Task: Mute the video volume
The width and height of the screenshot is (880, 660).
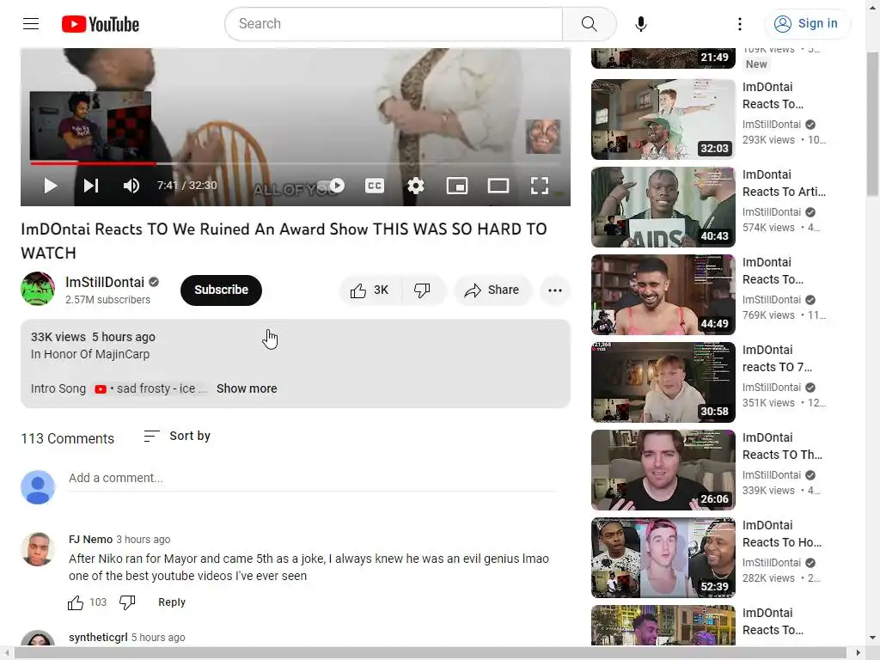Action: tap(131, 186)
